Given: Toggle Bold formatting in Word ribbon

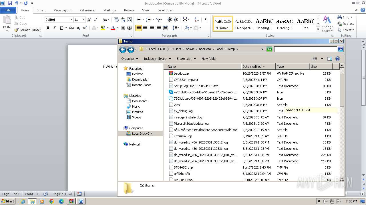Looking at the screenshot, I should click(x=48, y=28).
